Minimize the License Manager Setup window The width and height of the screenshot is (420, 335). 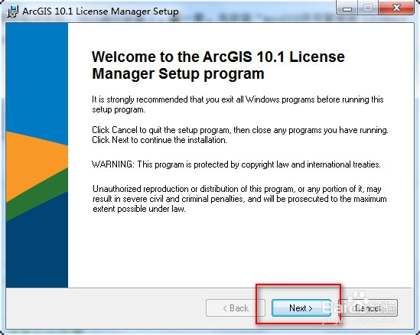pos(347,8)
